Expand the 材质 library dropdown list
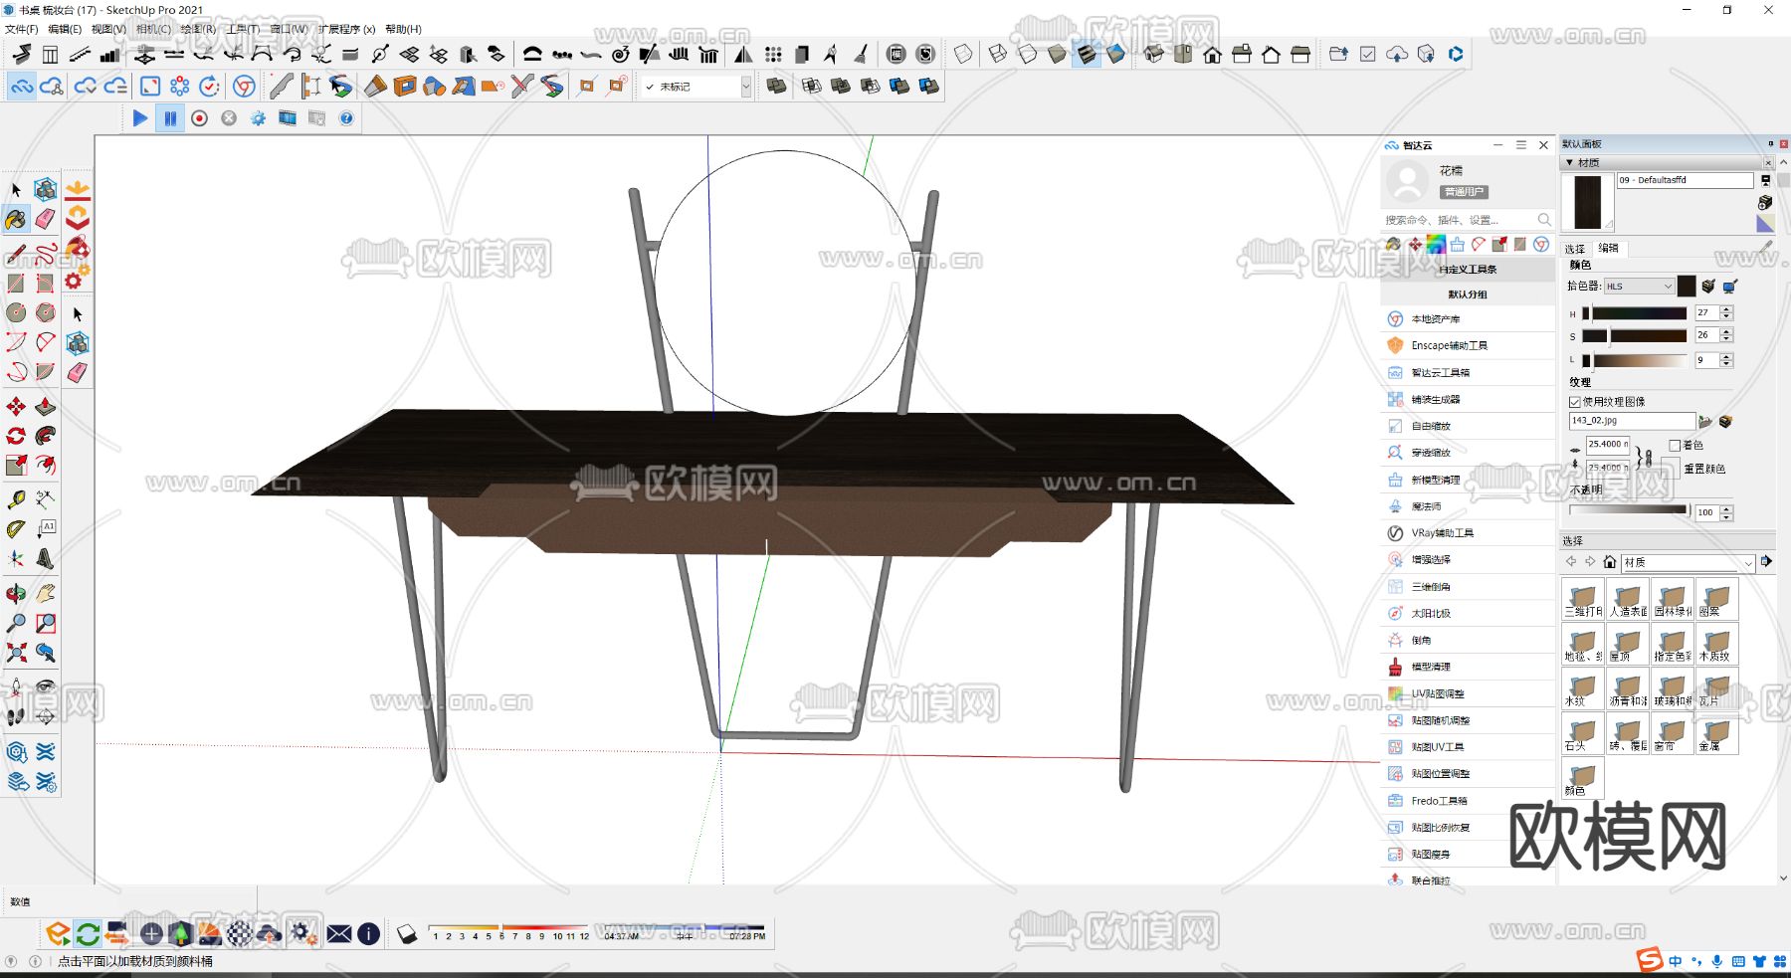Viewport: 1791px width, 978px height. (x=1747, y=563)
